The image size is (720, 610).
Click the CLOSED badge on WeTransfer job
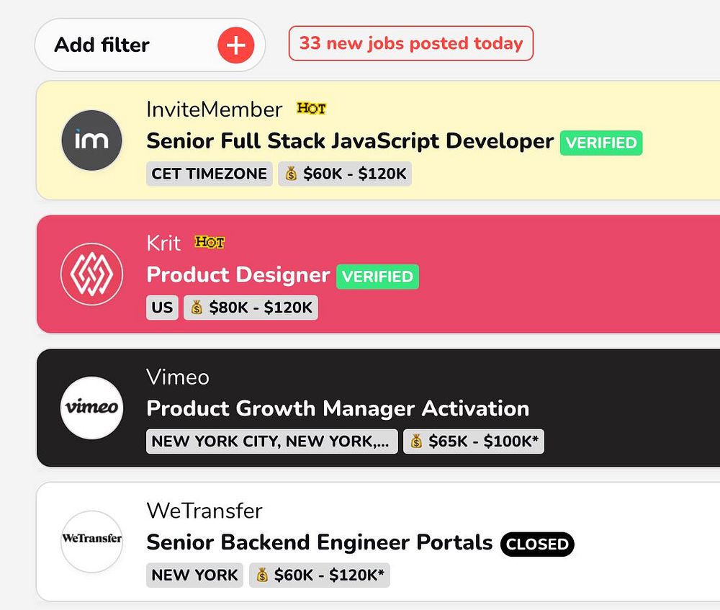[537, 544]
